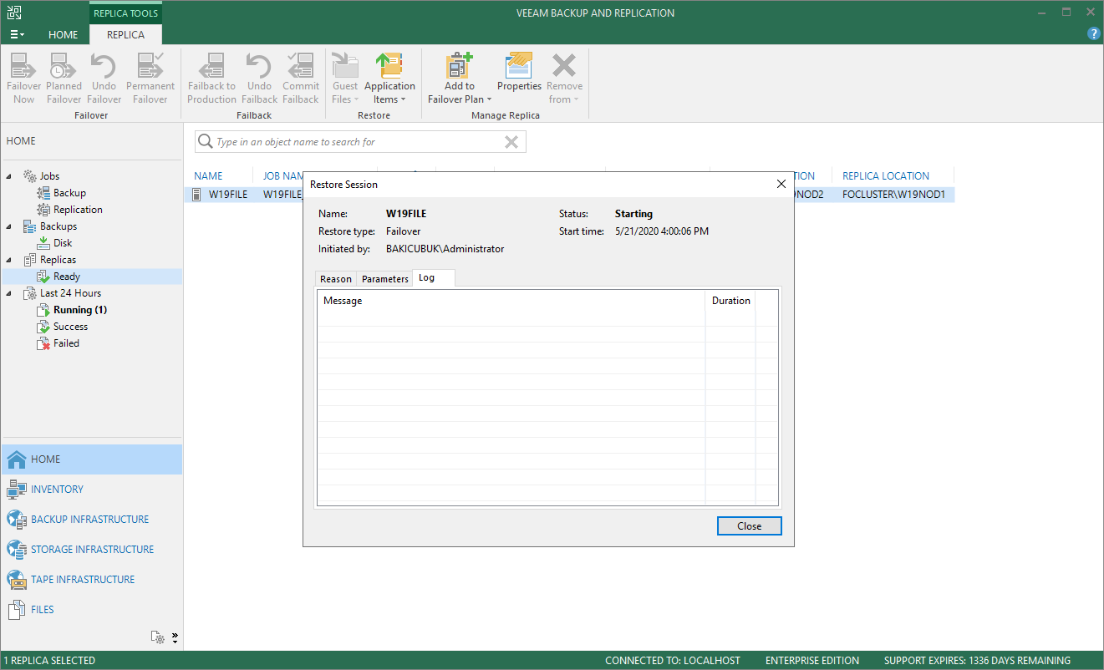Open the Guest Files restore dropdown
The height and width of the screenshot is (670, 1104).
tap(345, 79)
